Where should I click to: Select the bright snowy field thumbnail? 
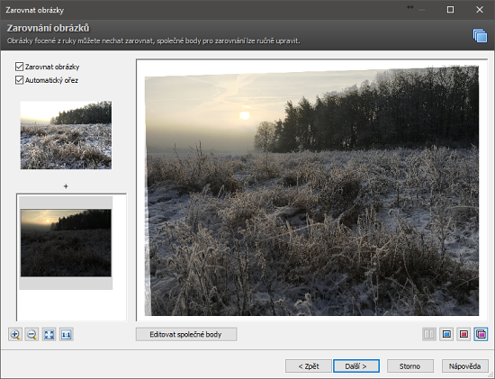pos(66,135)
